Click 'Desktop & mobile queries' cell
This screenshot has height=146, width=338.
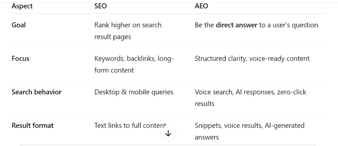coord(134,92)
